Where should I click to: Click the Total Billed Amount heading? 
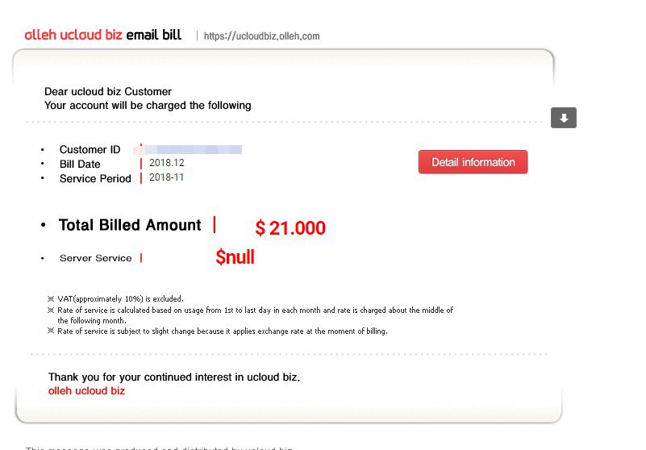130,225
